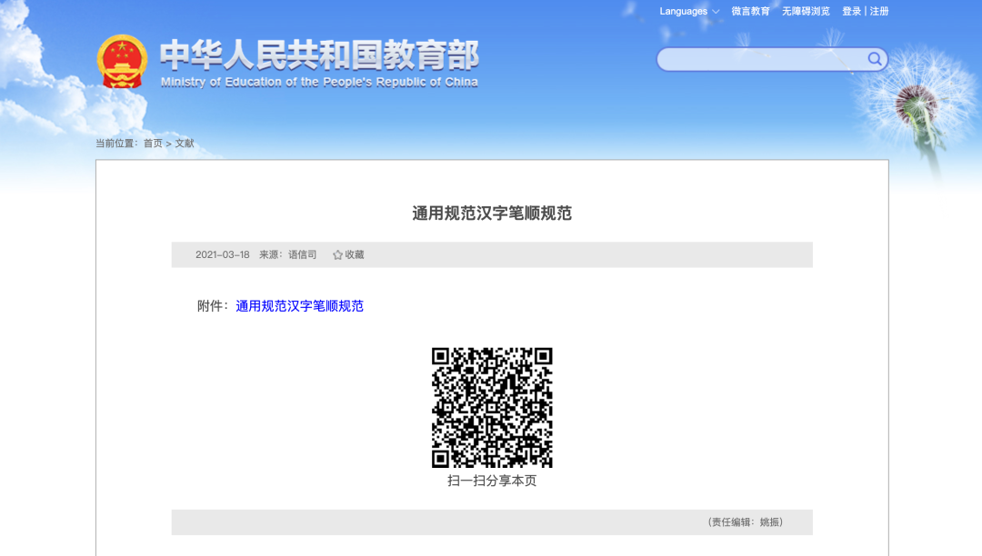Image resolution: width=982 pixels, height=556 pixels.
Task: Click the article heading 通用规范汉字笔顺规范
Action: coord(492,213)
